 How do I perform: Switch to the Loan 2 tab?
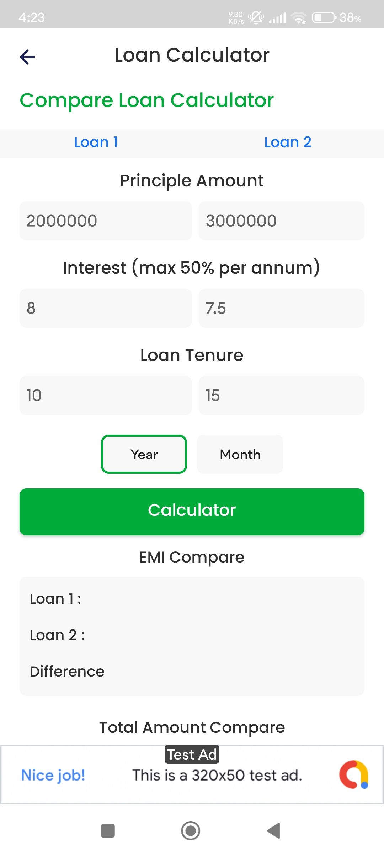(x=288, y=142)
